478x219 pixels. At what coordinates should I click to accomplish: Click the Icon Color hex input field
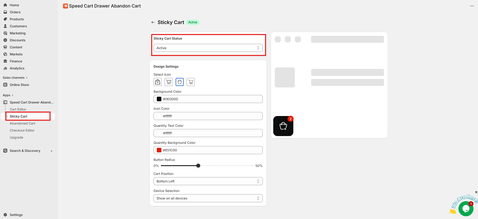point(211,116)
